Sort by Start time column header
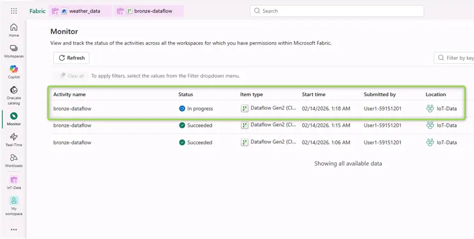The image size is (474, 239). 314,94
